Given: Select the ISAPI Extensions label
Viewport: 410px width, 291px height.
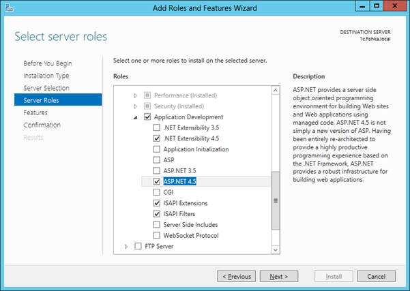Looking at the screenshot, I should (186, 203).
